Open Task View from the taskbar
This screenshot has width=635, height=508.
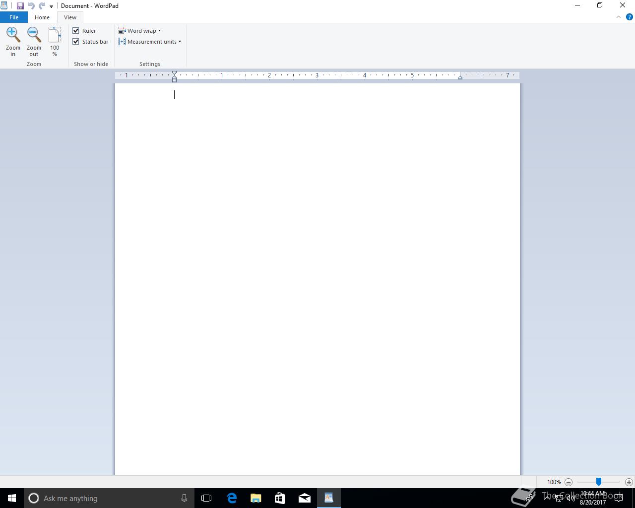tap(206, 498)
